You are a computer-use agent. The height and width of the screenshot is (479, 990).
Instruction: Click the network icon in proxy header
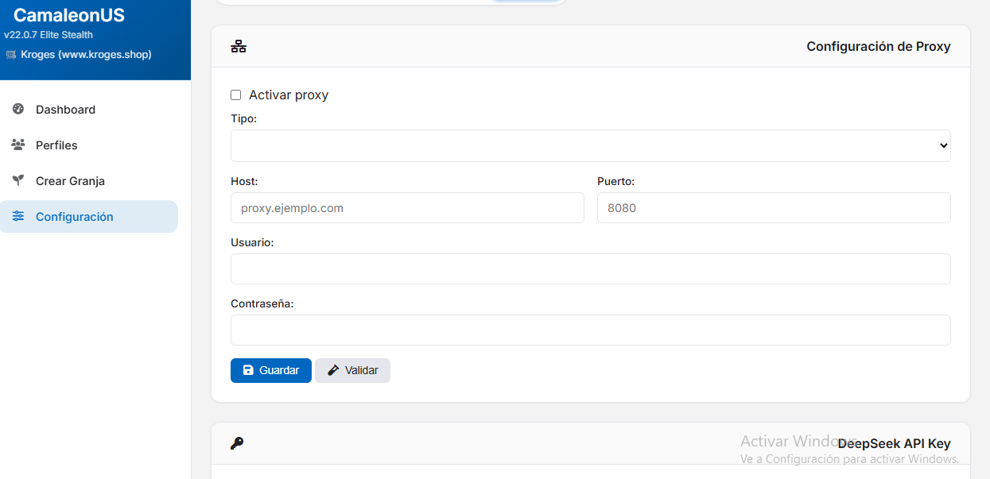click(239, 47)
